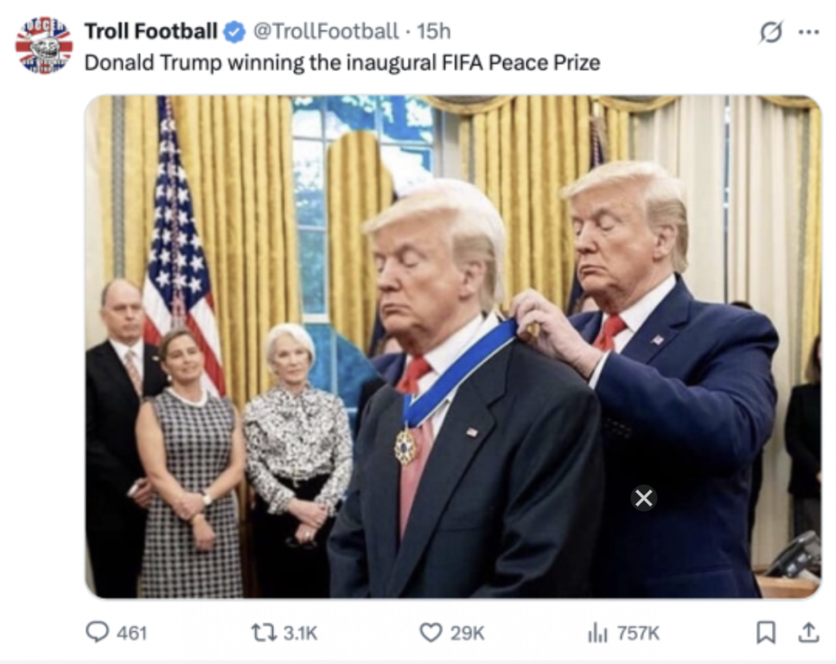836x664 pixels.
Task: Click the blue verified badge
Action: click(x=234, y=32)
